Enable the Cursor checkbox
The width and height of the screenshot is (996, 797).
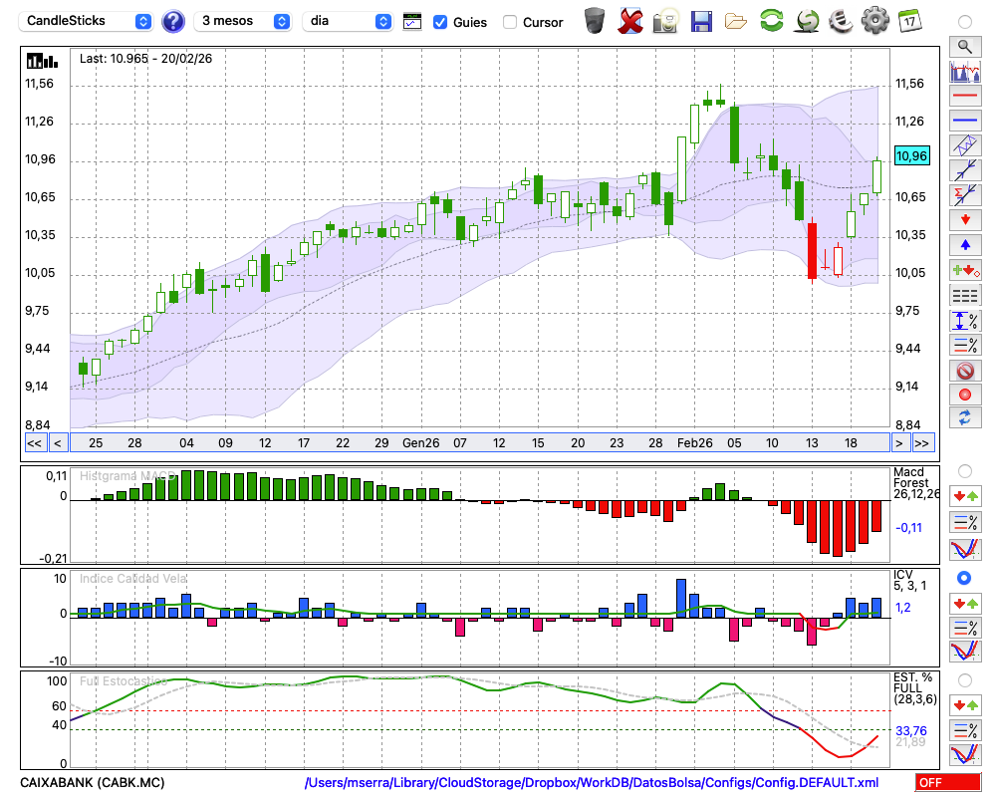(509, 22)
